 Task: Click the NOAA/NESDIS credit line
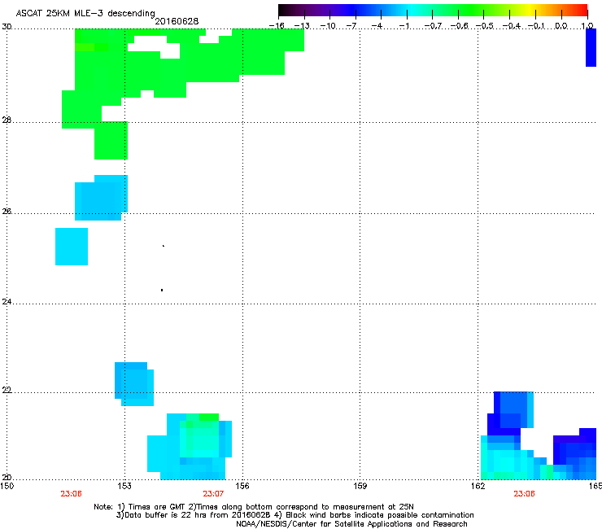pyautogui.click(x=351, y=524)
